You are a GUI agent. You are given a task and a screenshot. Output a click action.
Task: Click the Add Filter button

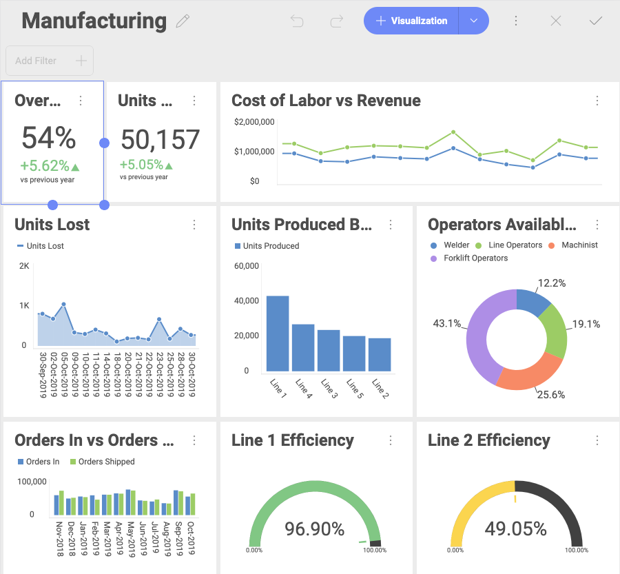[36, 61]
